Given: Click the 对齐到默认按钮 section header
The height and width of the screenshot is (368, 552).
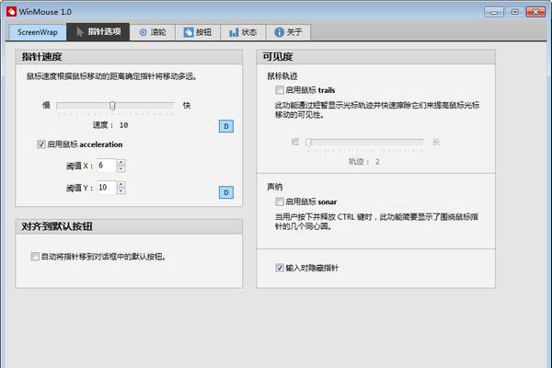Looking at the screenshot, I should point(129,226).
